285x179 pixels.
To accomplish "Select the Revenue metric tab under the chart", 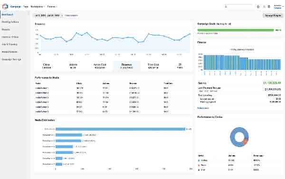I will tap(127, 66).
